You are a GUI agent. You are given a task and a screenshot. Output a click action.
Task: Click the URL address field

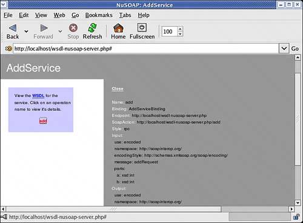click(x=146, y=48)
